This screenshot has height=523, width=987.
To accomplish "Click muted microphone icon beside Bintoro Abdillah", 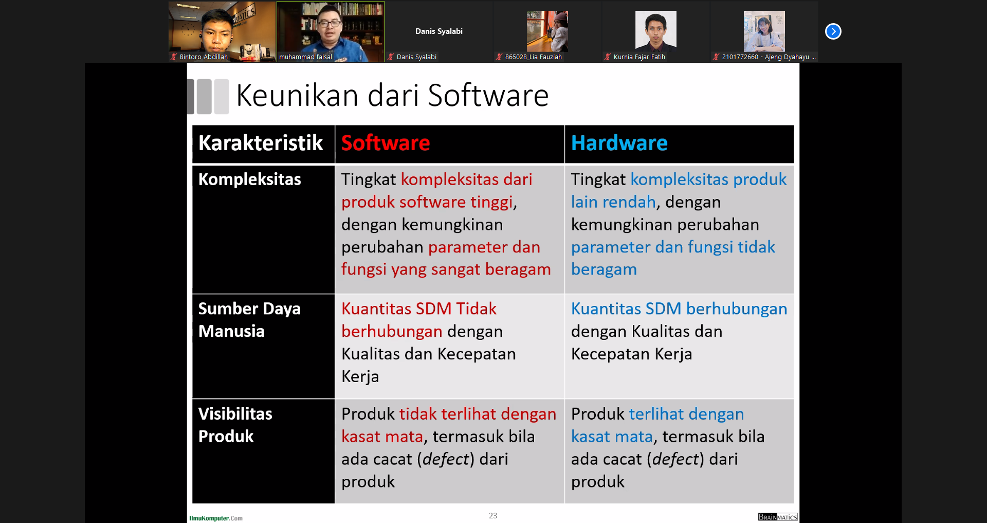I will (174, 57).
